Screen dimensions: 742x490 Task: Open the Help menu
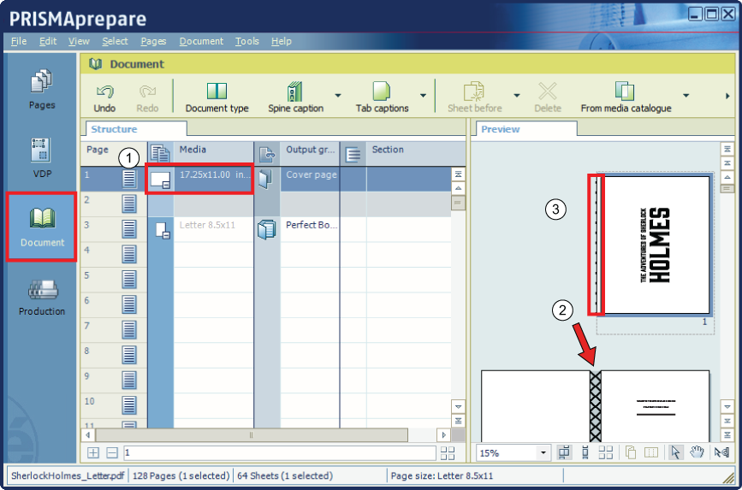[281, 41]
